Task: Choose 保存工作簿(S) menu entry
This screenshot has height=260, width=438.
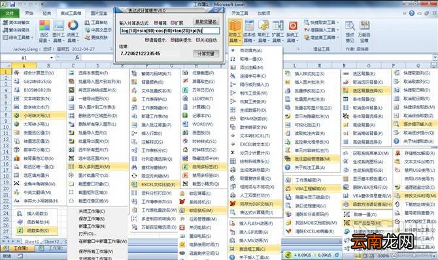Action: click(92, 219)
